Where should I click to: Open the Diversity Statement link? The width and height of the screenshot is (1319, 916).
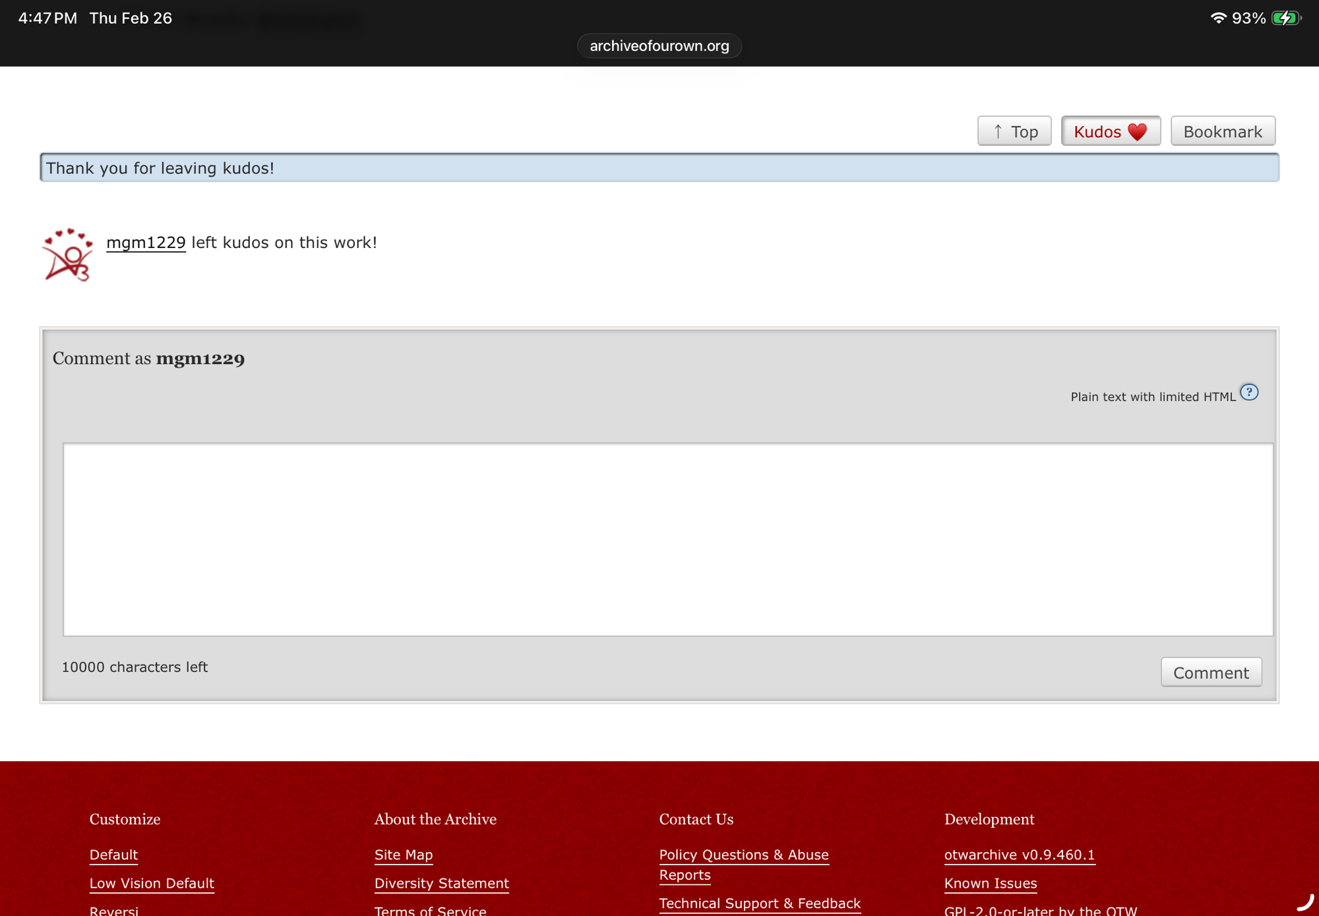tap(441, 883)
